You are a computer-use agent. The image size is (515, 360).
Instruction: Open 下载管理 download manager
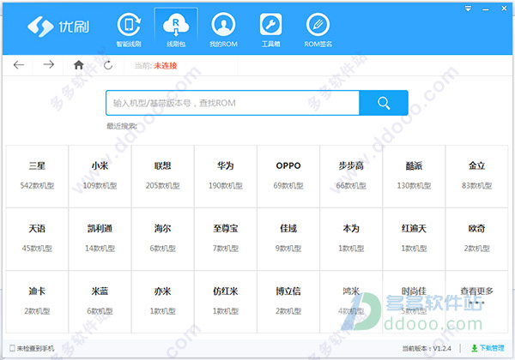[488, 348]
